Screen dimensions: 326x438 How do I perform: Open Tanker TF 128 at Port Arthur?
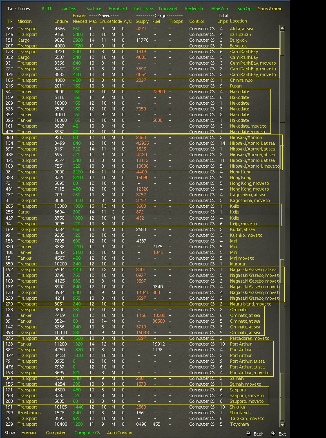[x=141, y=344]
